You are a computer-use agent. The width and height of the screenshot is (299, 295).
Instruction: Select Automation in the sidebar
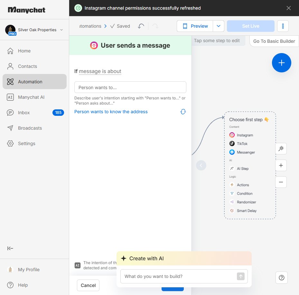coord(34,82)
